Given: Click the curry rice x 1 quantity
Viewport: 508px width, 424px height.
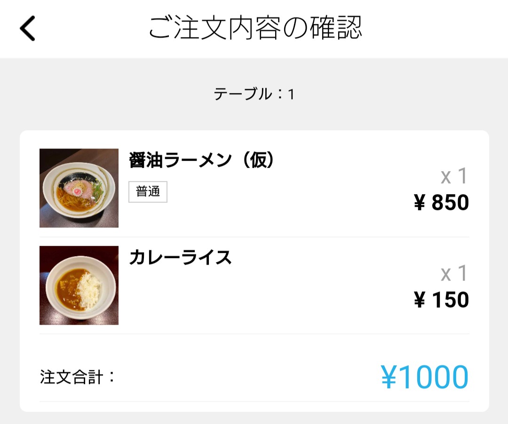Looking at the screenshot, I should click(x=454, y=274).
